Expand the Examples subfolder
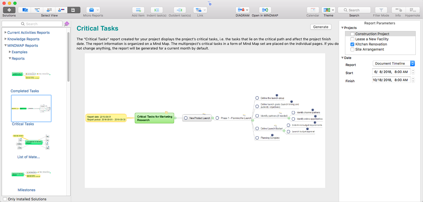Screen dimensions: 423x202 point(10,52)
